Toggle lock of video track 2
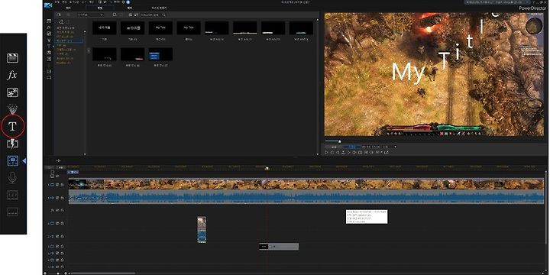The width and height of the screenshot is (550, 275). pyautogui.click(x=62, y=223)
